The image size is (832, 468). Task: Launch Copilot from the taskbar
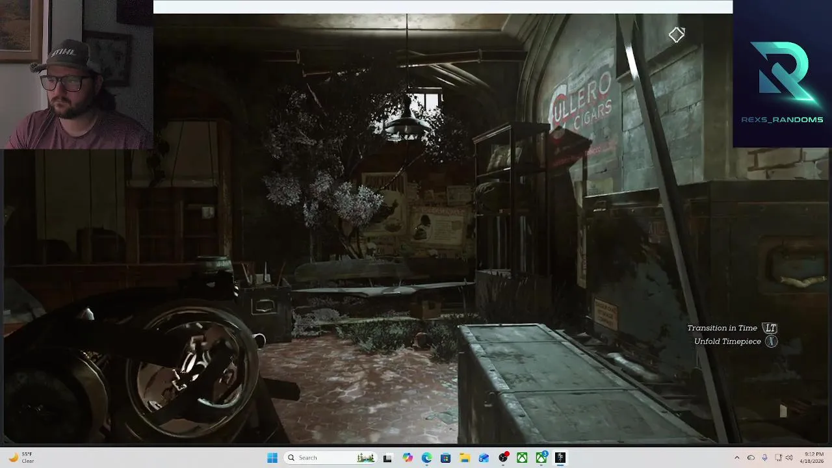click(408, 458)
